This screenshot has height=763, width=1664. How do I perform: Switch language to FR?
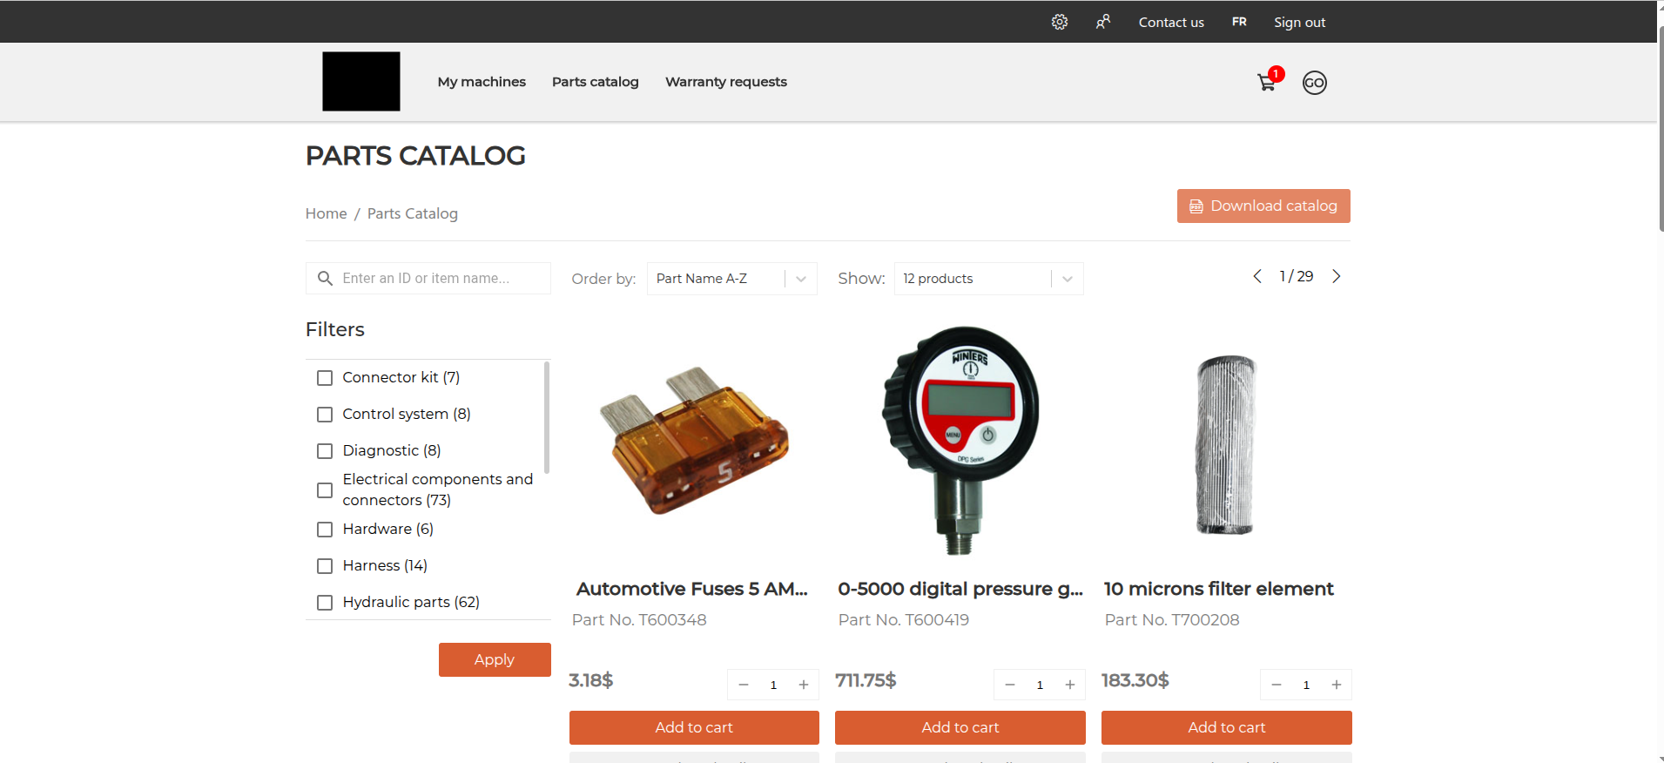[1239, 22]
